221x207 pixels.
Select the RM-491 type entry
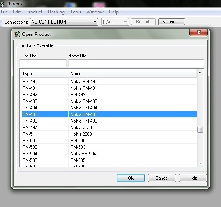[x=30, y=88]
